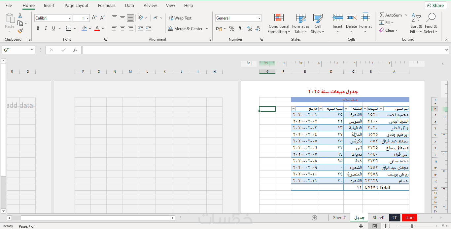Open Find & Select menu
Viewport: 451px width, 229px height.
[431, 23]
